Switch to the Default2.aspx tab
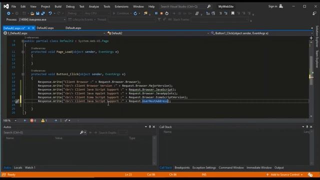The width and height of the screenshot is (320, 180). [45, 28]
